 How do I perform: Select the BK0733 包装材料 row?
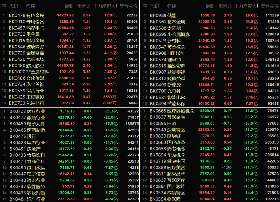(70, 103)
